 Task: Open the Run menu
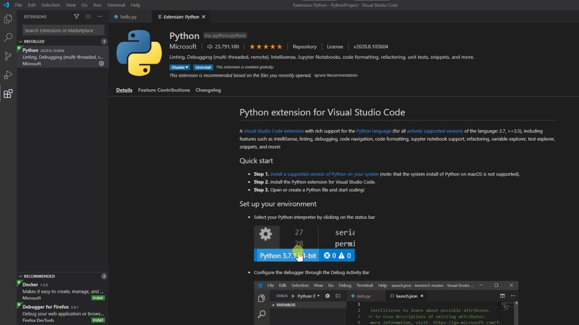click(97, 5)
